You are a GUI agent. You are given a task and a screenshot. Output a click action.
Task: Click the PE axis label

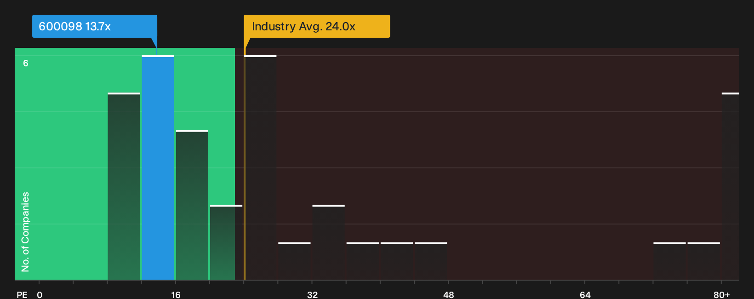pyautogui.click(x=22, y=294)
